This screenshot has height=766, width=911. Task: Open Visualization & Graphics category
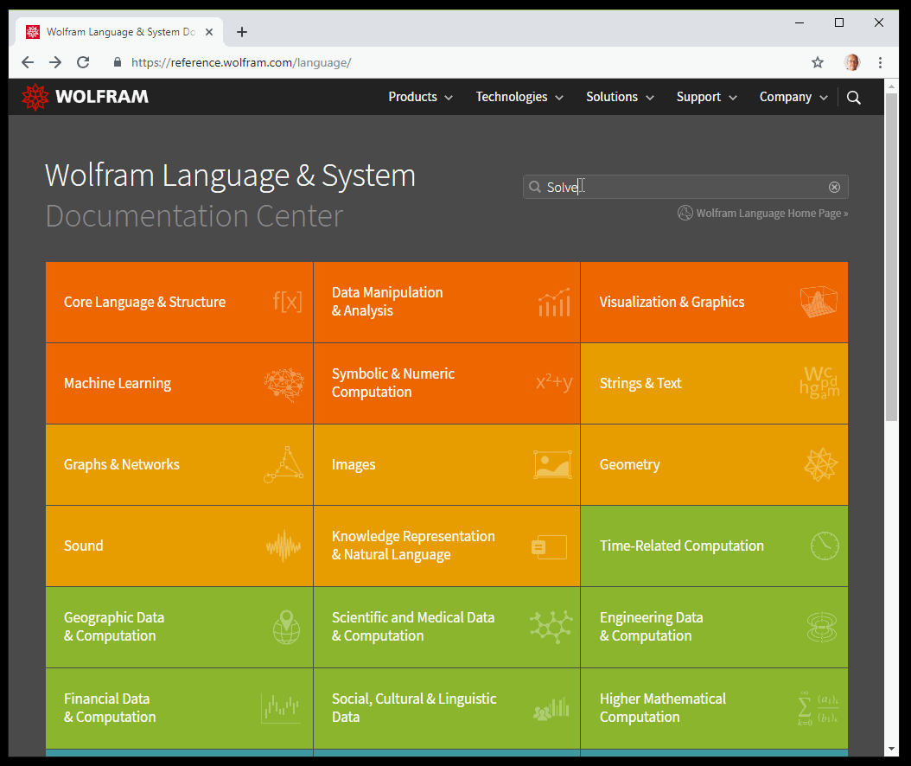(x=714, y=303)
